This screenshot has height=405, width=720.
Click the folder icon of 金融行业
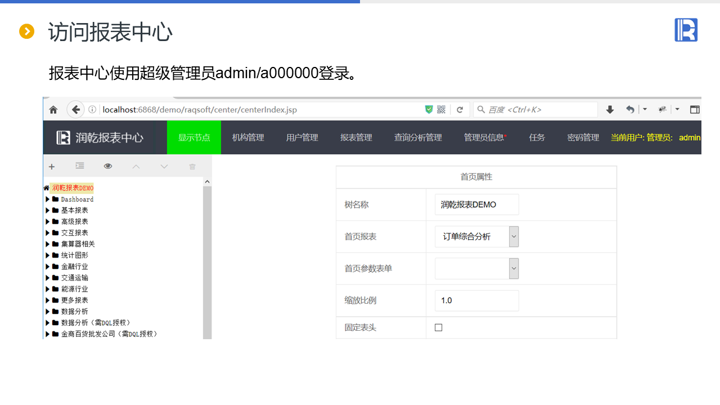pos(55,267)
